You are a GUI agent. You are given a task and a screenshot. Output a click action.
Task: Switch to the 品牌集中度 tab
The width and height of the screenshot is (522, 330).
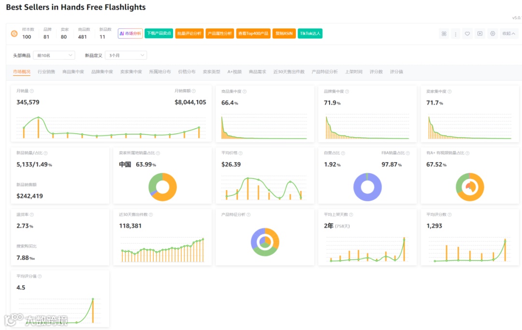pos(102,72)
